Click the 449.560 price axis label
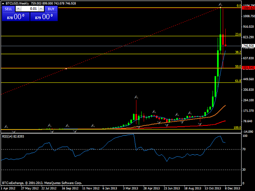The width and height of the screenshot is (255, 191). 248,79
